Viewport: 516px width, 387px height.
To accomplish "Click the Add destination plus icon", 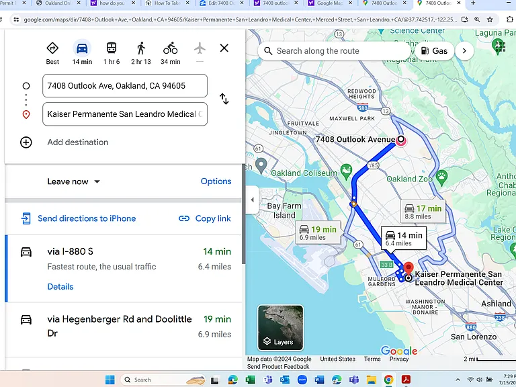I will coord(26,142).
